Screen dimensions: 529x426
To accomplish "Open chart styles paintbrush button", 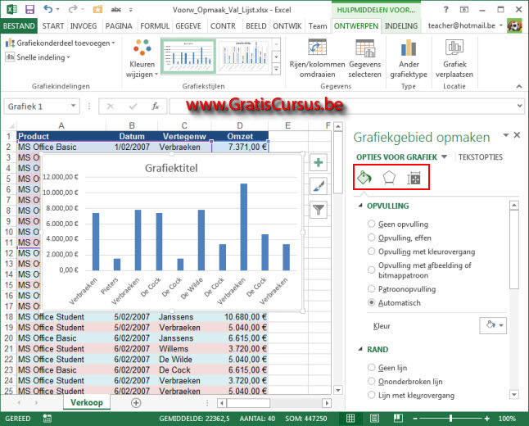I will [x=319, y=186].
